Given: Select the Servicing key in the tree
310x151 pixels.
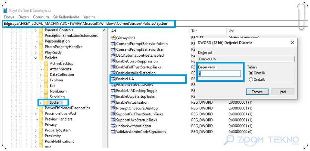Looking at the screenshot, I should point(57,97).
